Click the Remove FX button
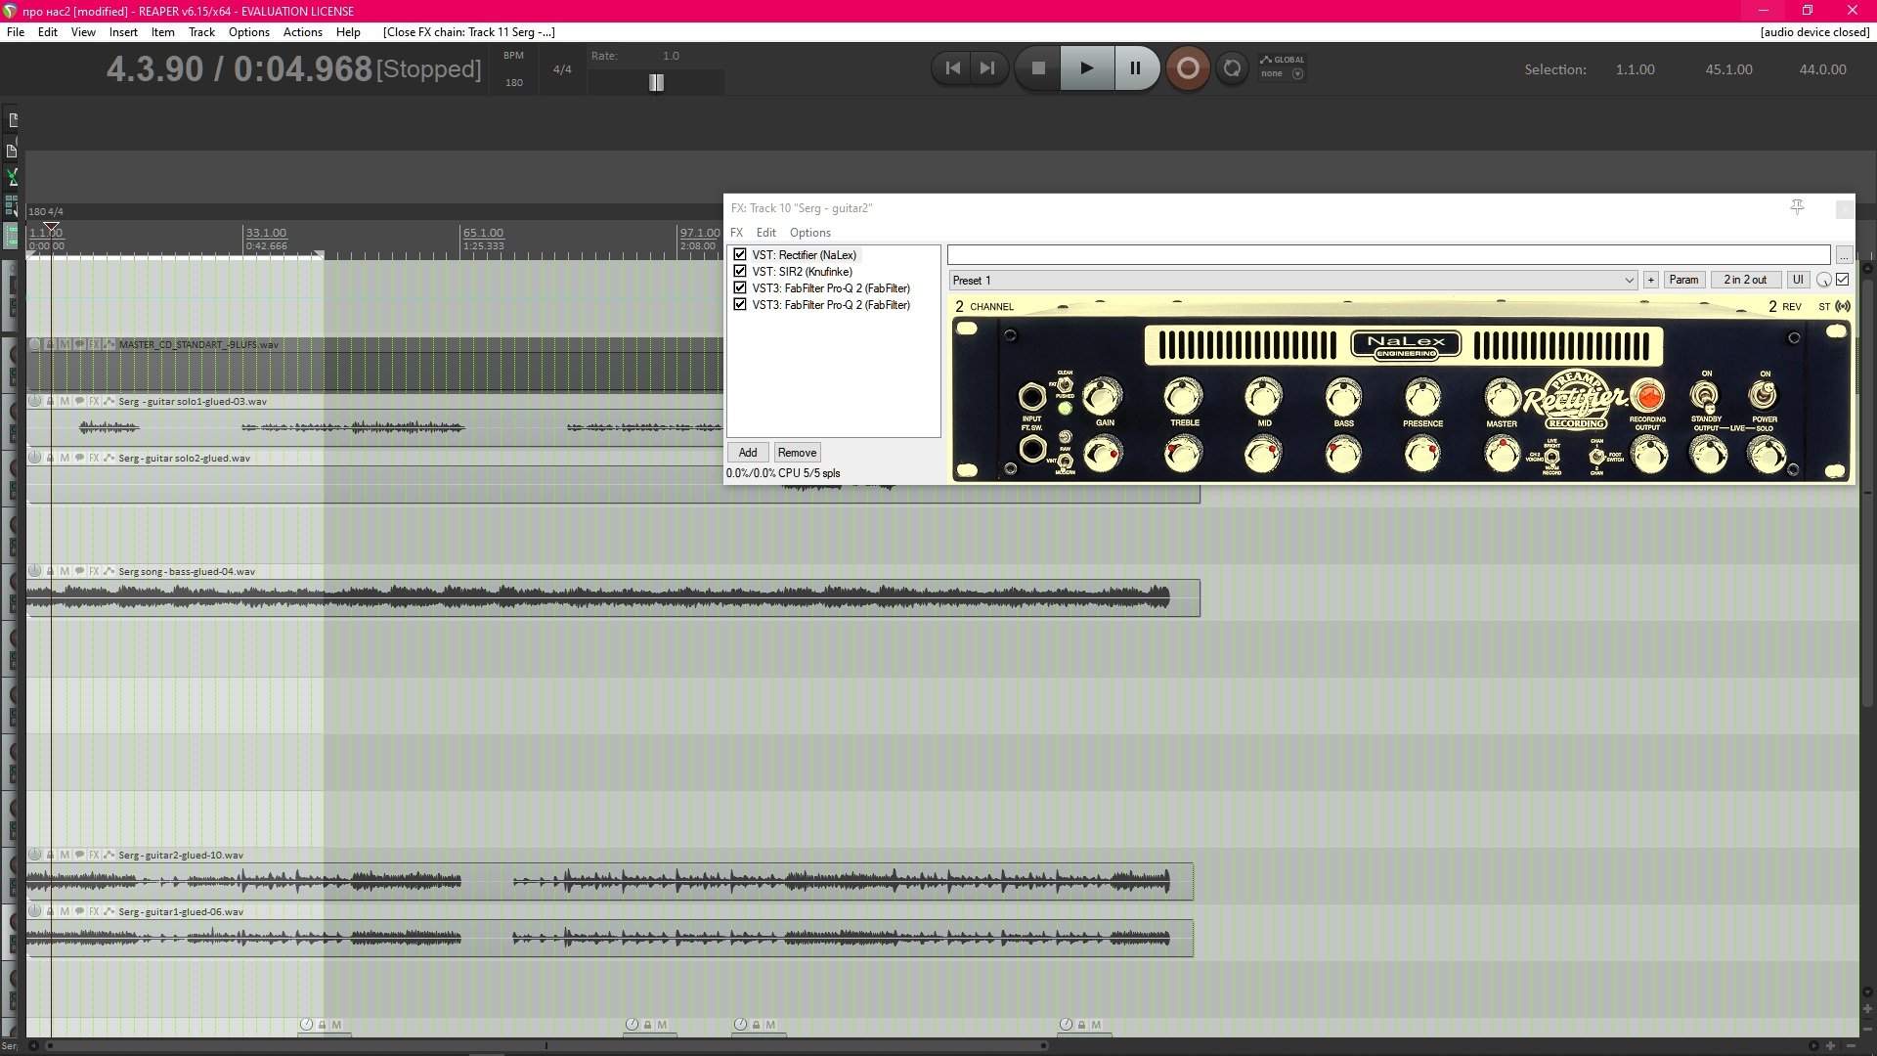 pos(796,453)
